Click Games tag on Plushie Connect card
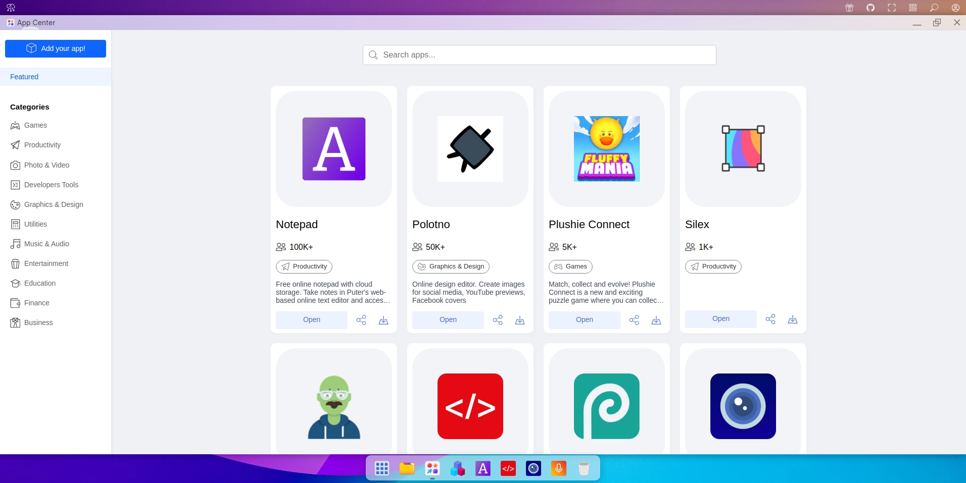This screenshot has height=483, width=966. point(570,266)
